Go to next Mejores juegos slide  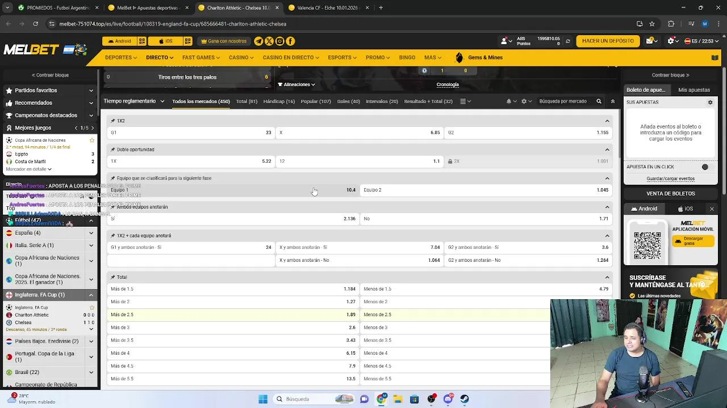click(x=93, y=127)
